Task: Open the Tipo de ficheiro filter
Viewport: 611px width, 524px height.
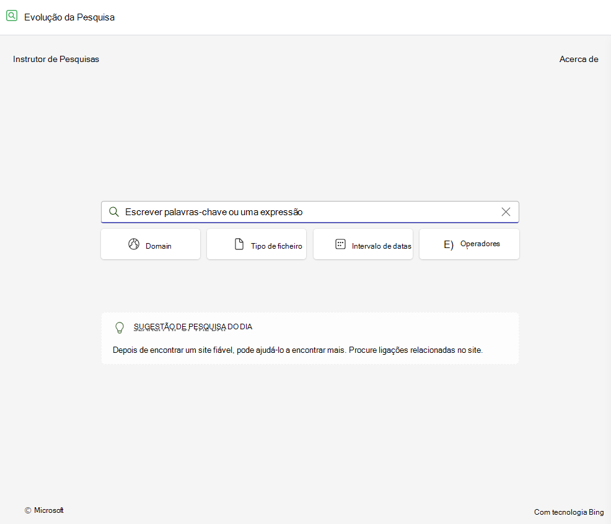Action: [x=257, y=244]
